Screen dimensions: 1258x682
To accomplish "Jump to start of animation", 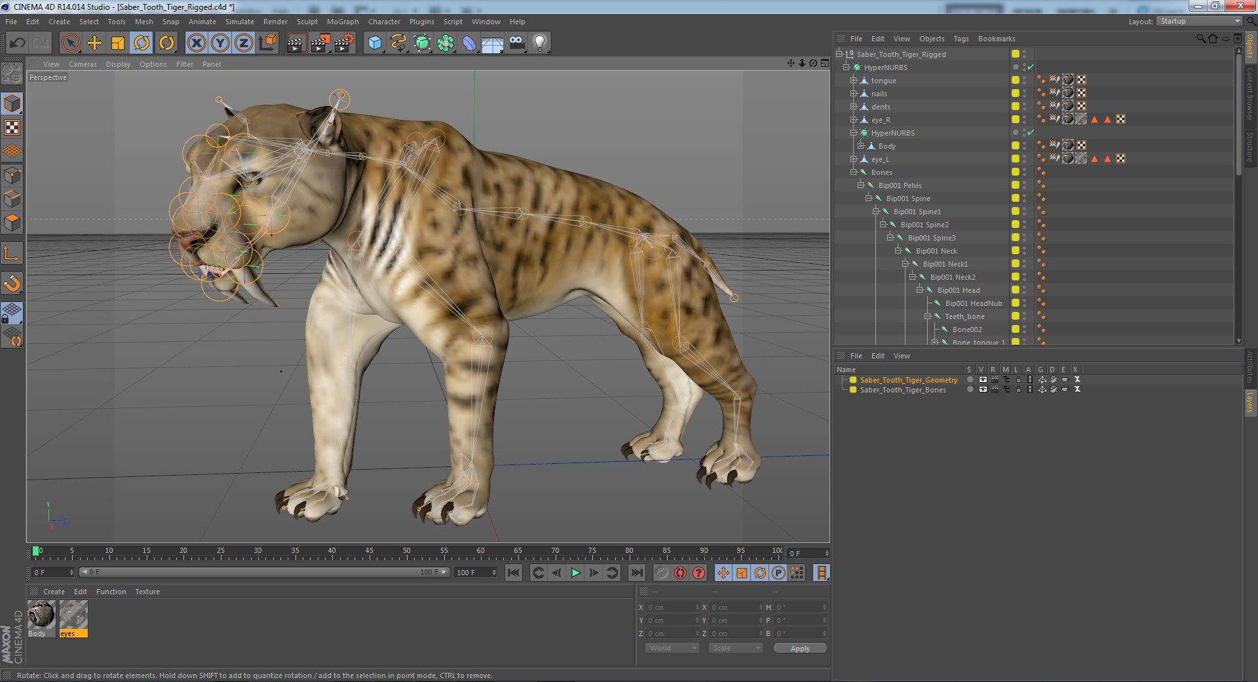I will 514,573.
